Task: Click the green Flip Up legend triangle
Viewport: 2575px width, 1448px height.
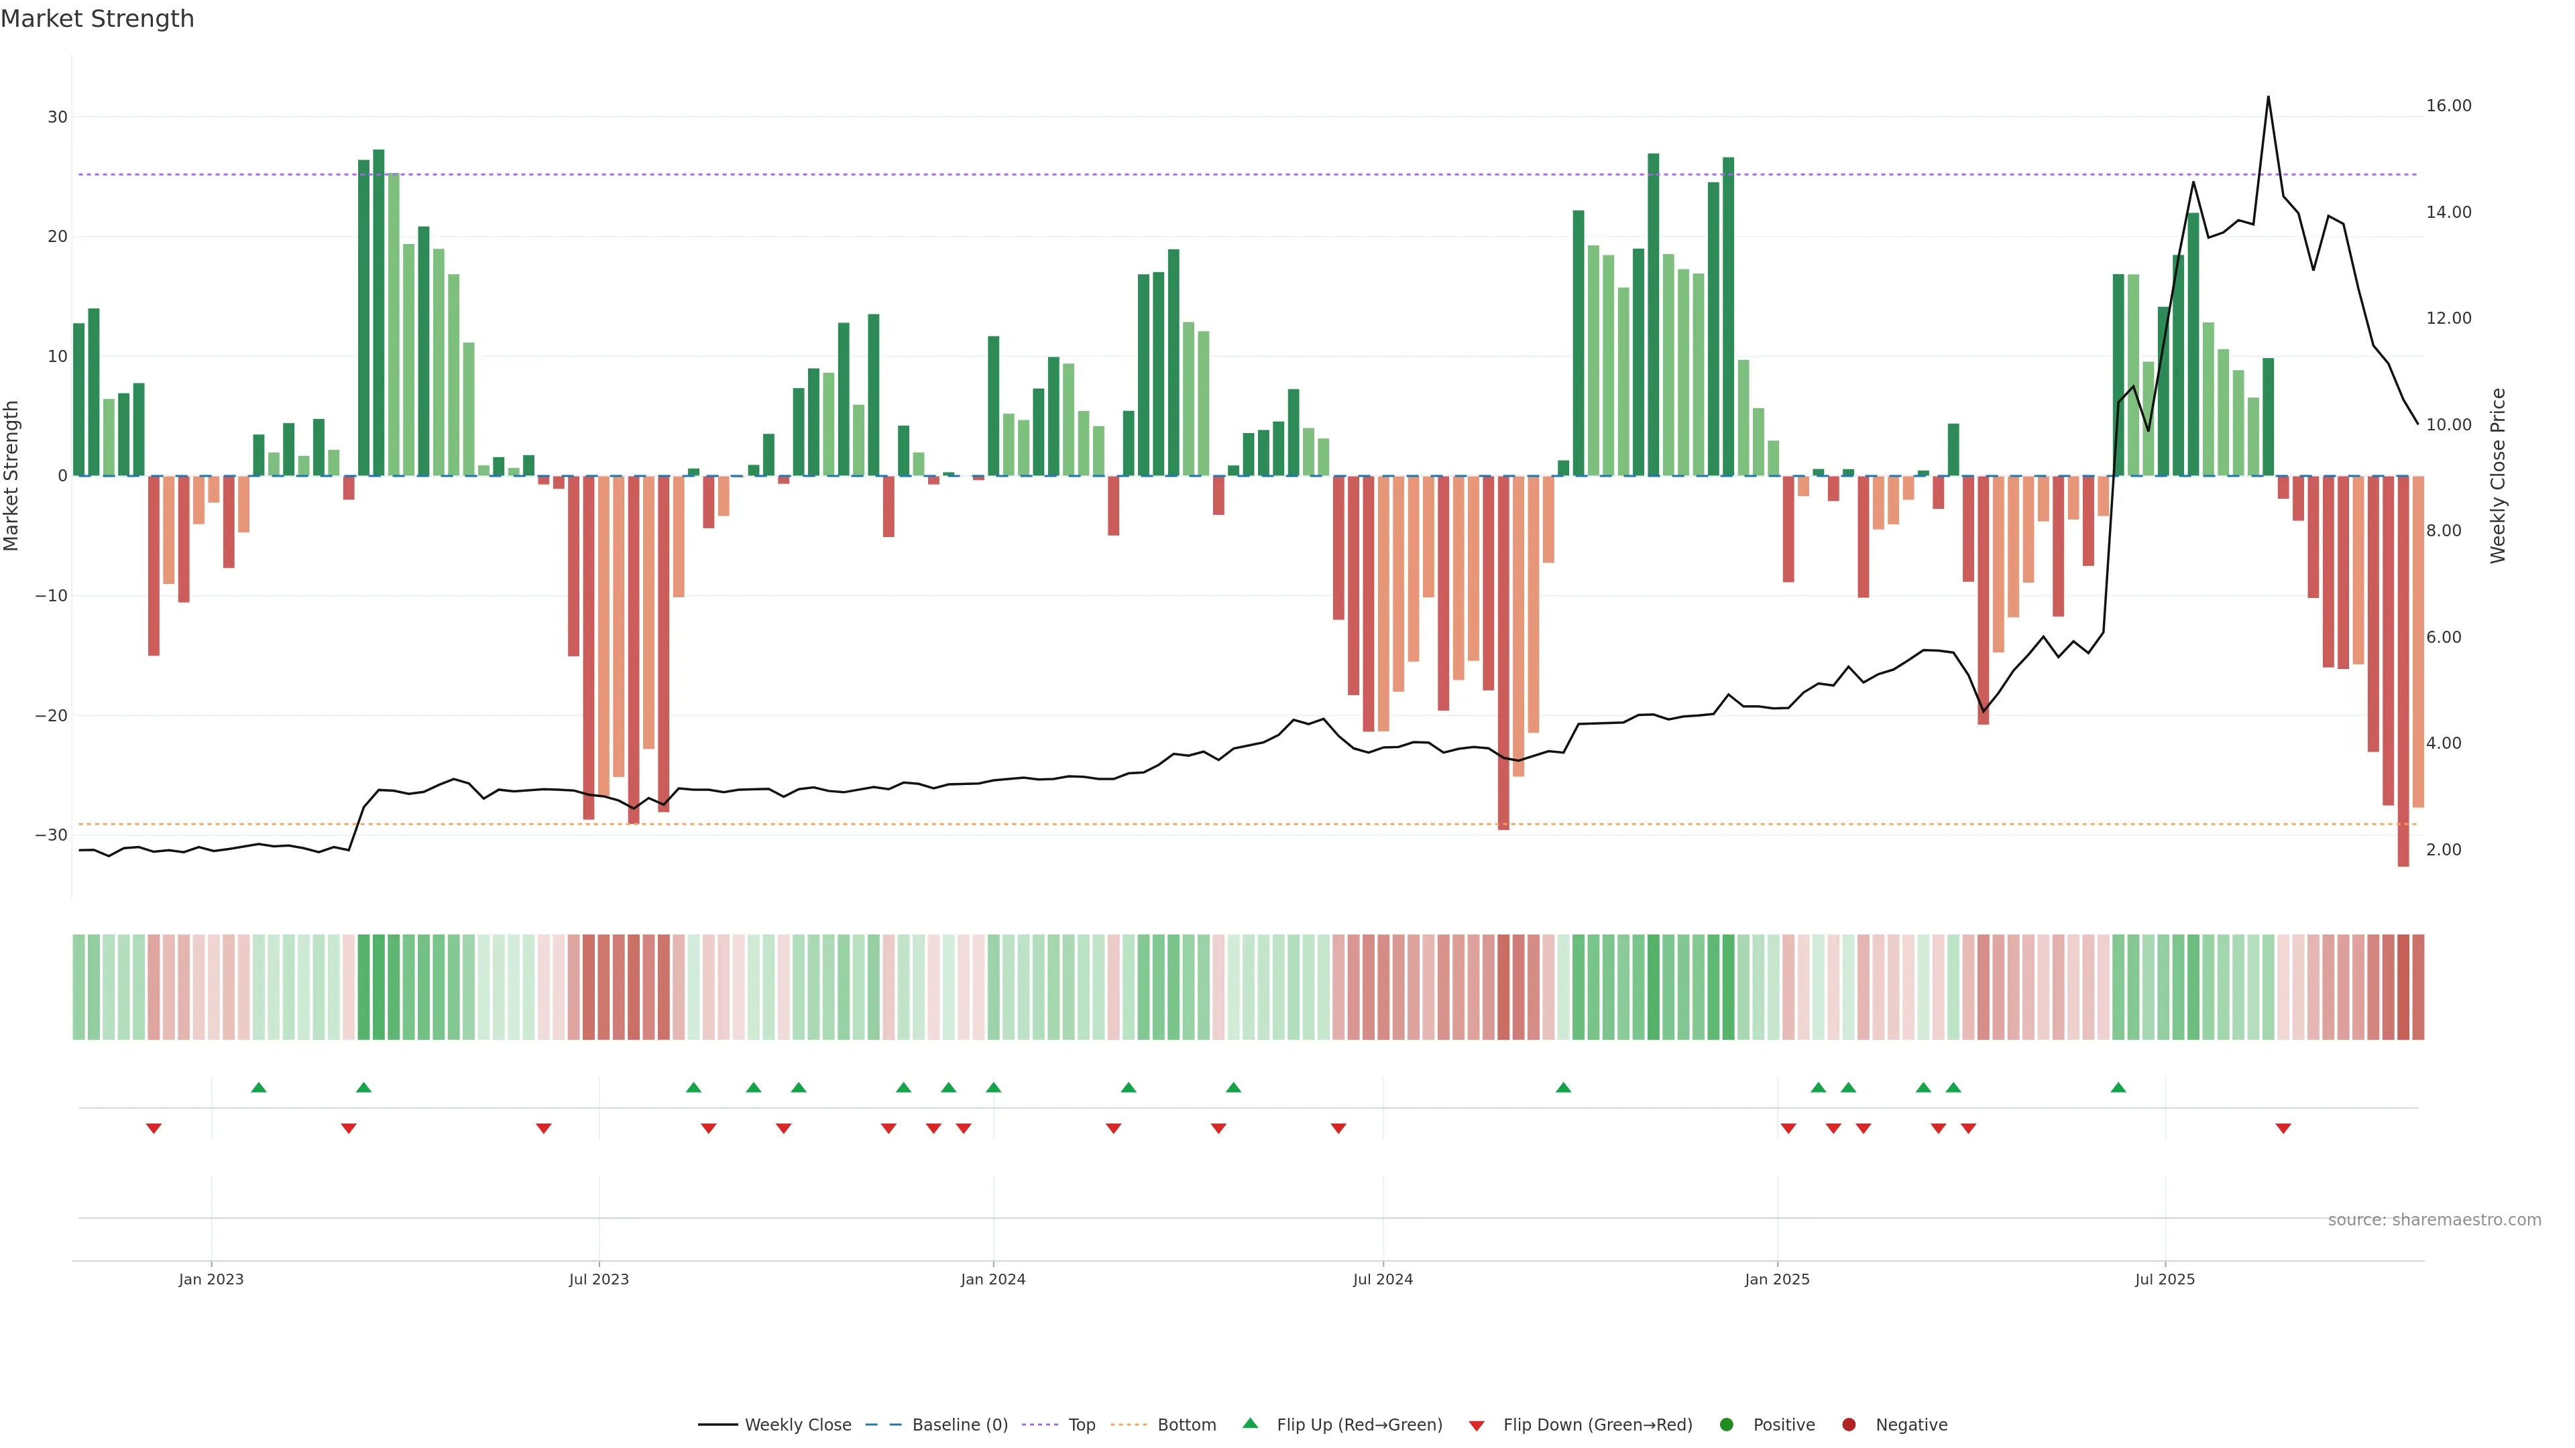Action: (1249, 1423)
